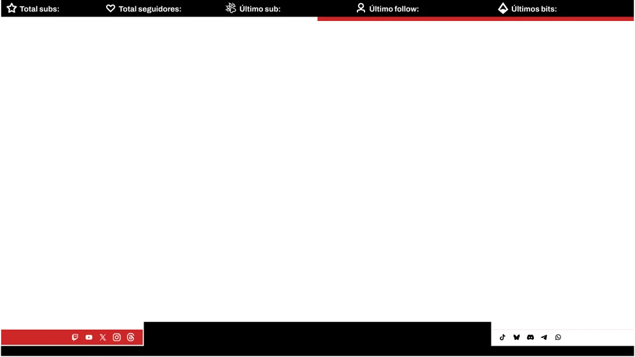This screenshot has height=357, width=635.
Task: Select the 'Último sub:' label
Action: click(260, 9)
